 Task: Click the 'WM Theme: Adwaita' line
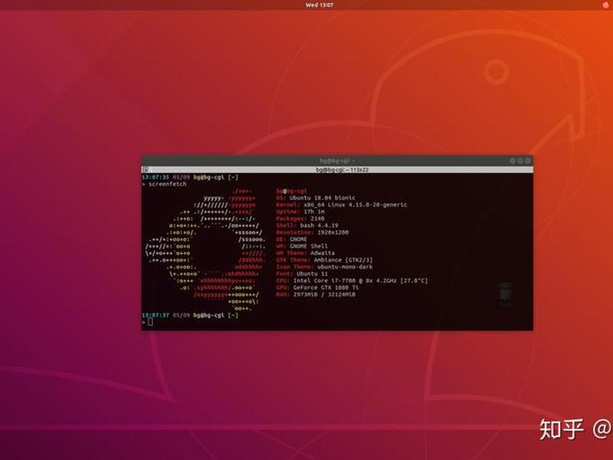305,253
